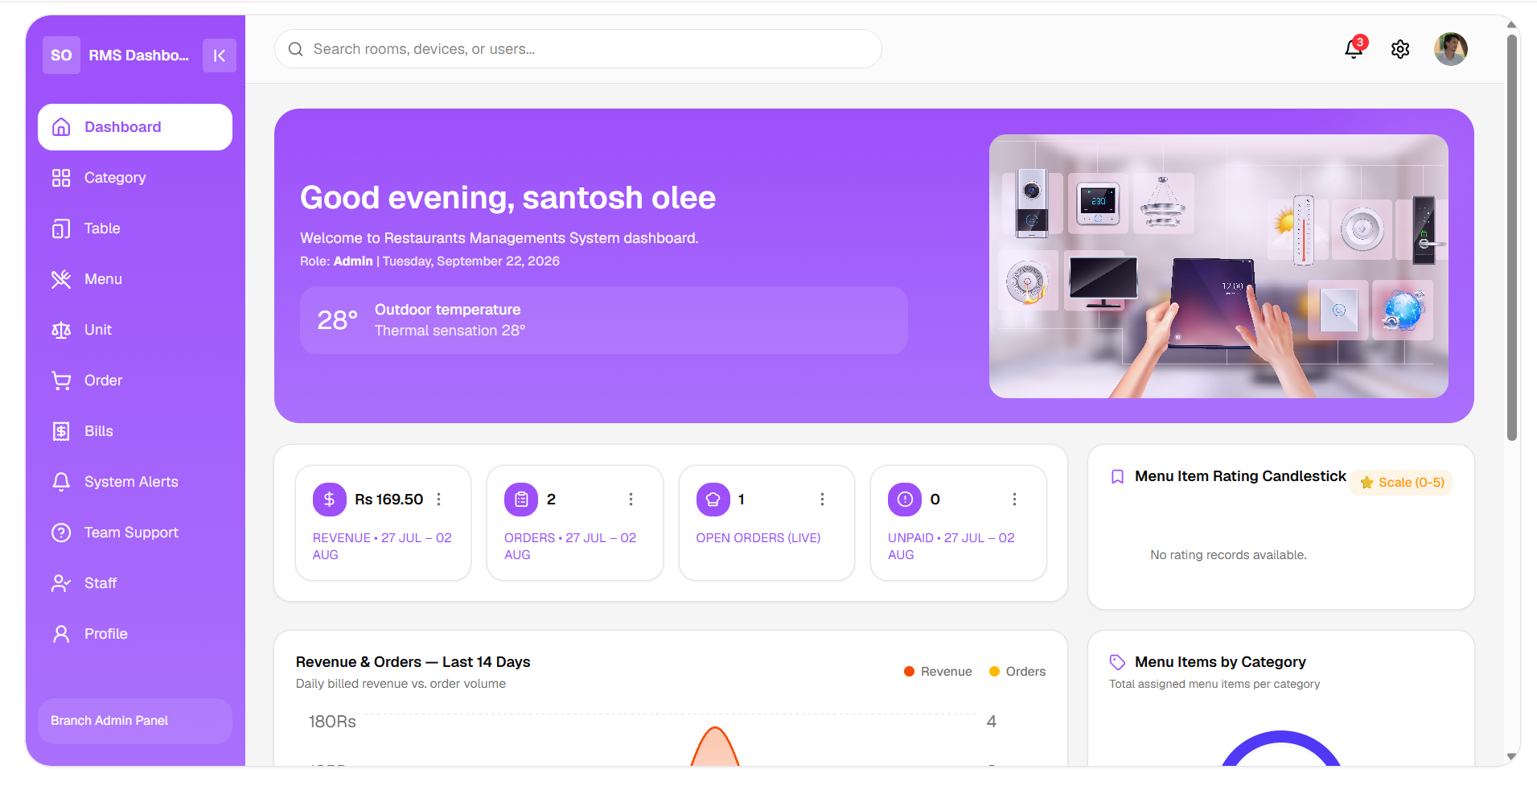Navigate to Menu in sidebar
The width and height of the screenshot is (1537, 790).
[135, 279]
